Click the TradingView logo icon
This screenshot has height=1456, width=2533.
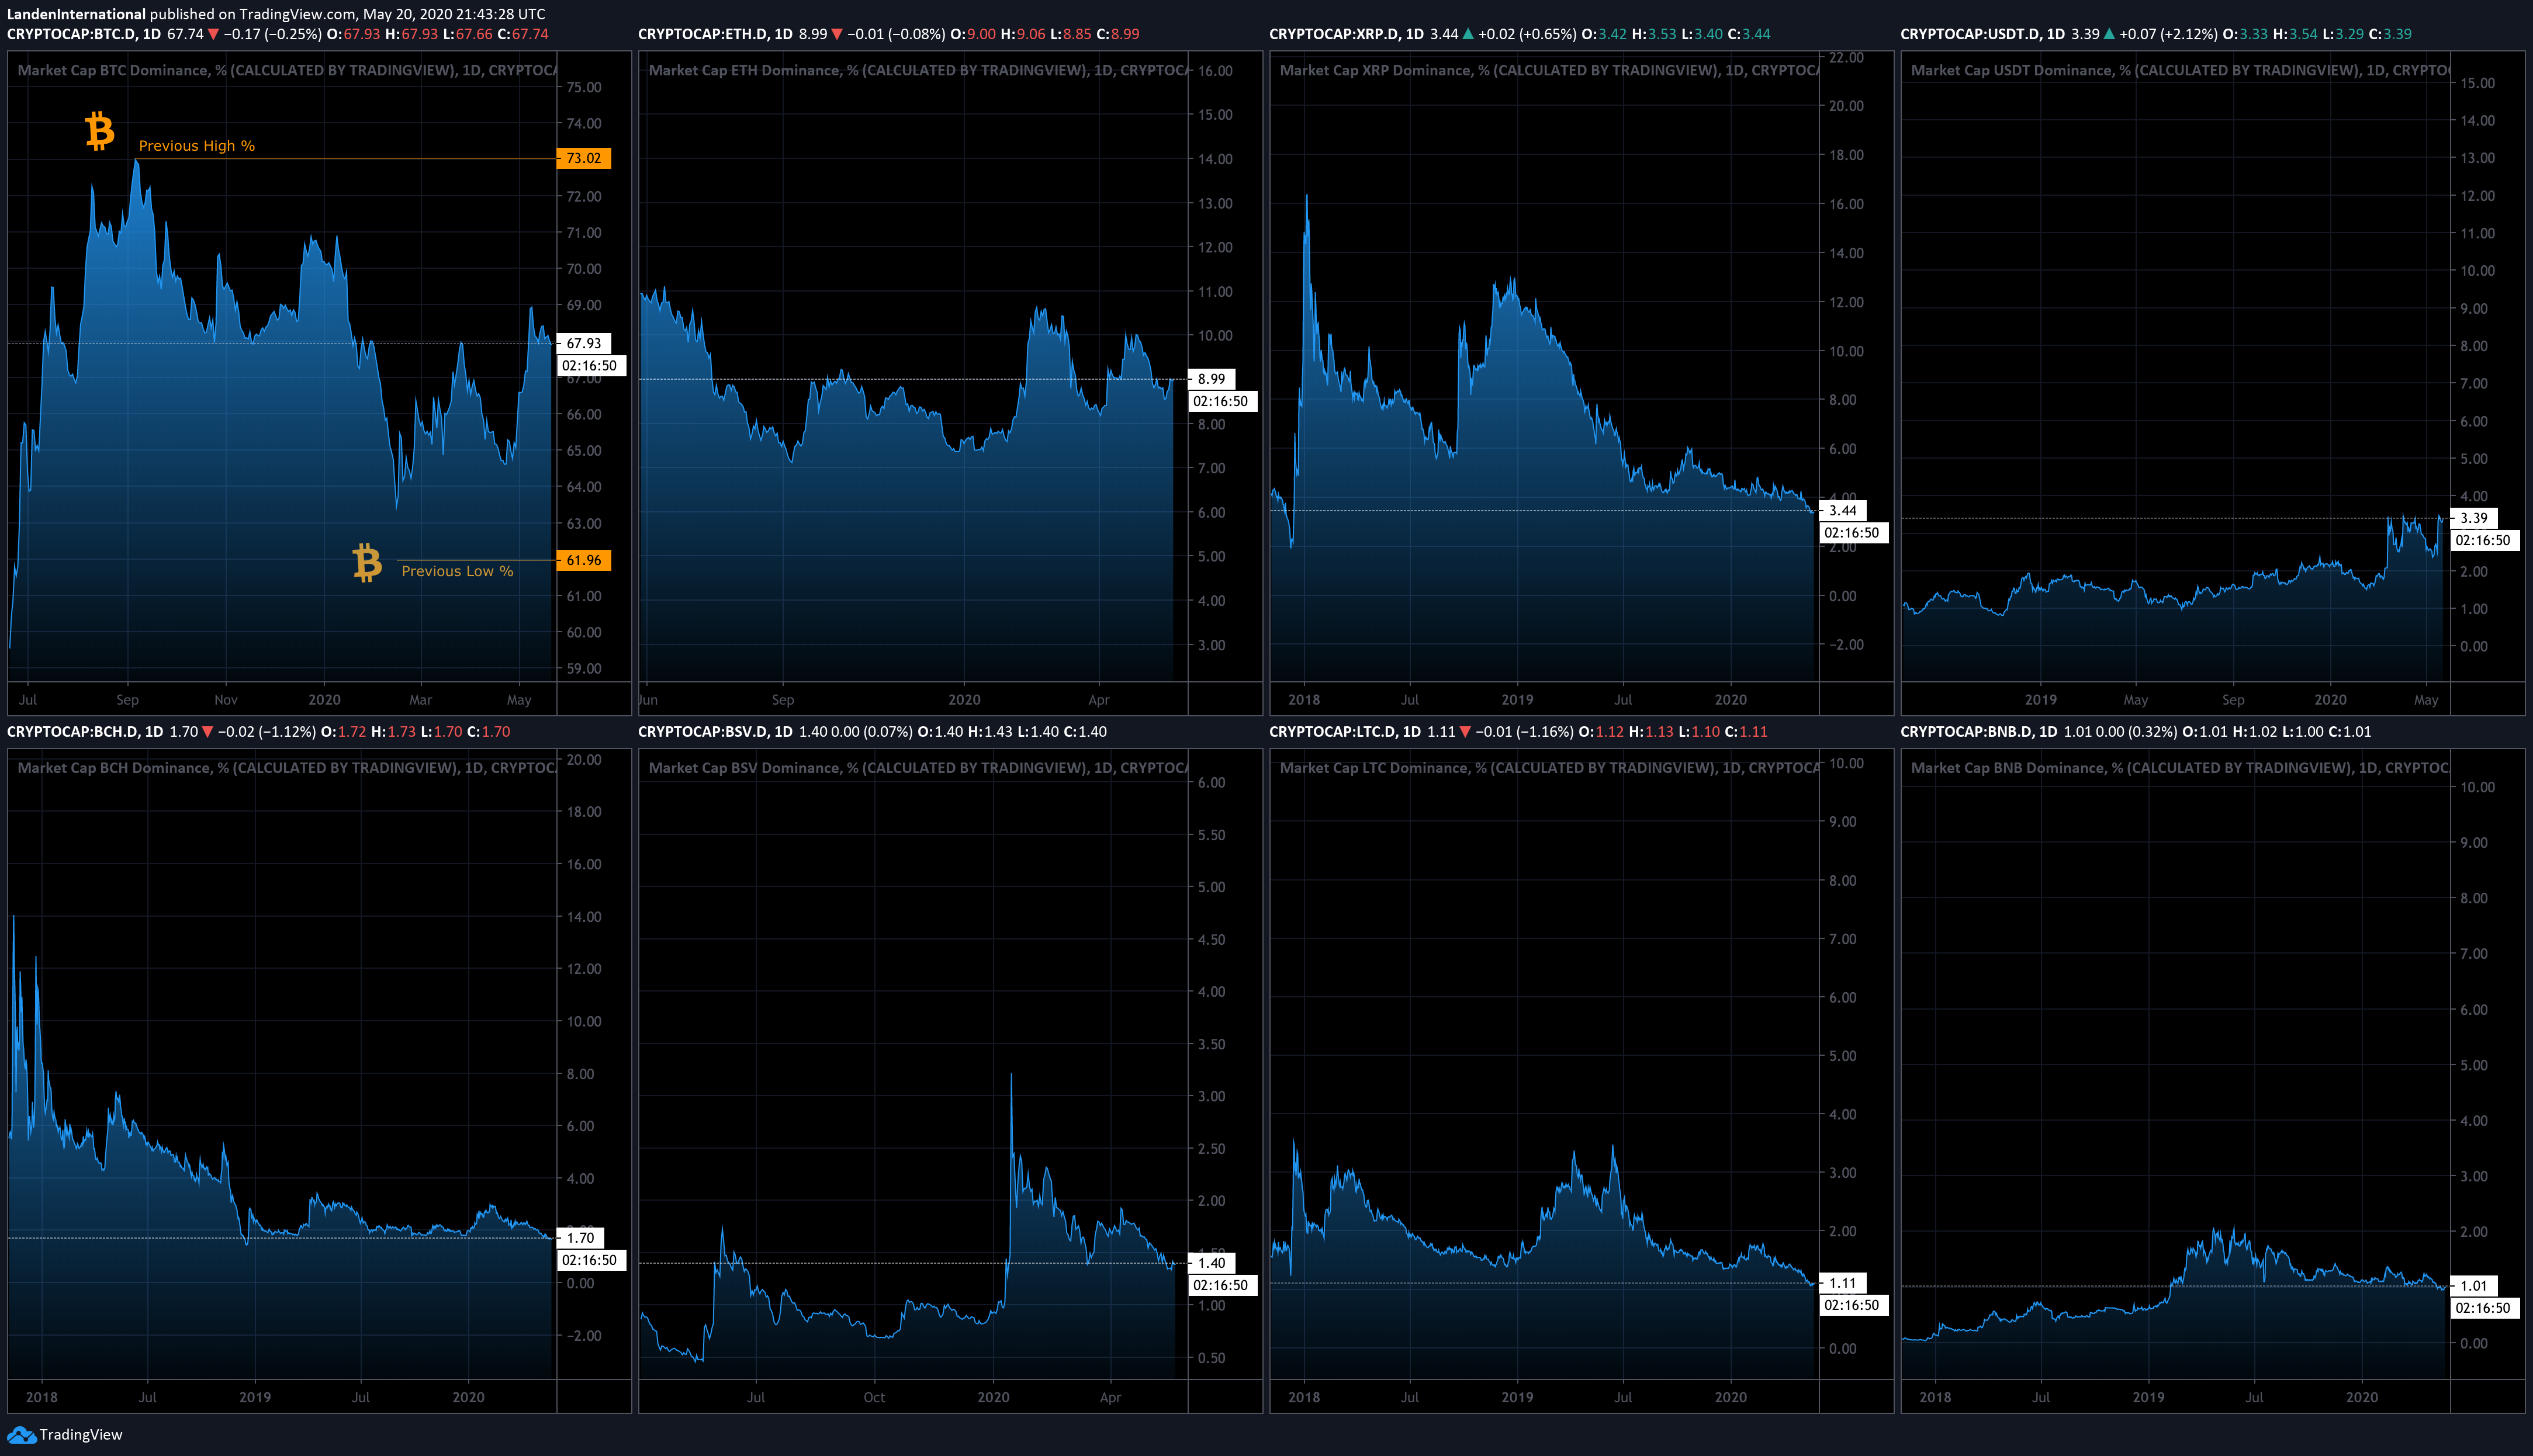[21, 1434]
